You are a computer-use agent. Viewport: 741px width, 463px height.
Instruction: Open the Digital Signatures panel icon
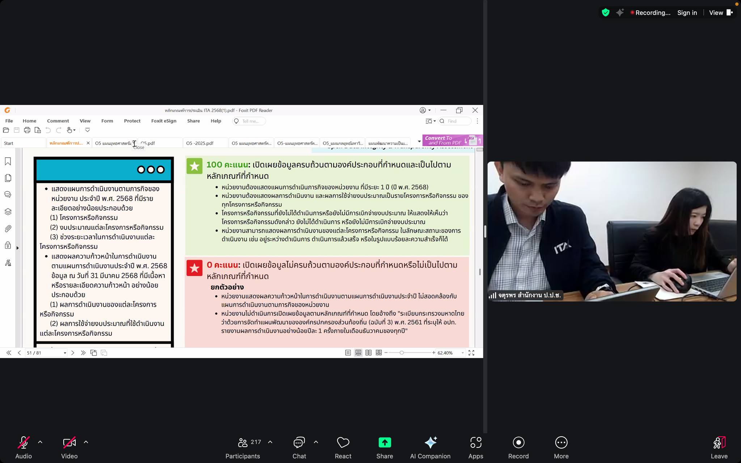pos(8,263)
